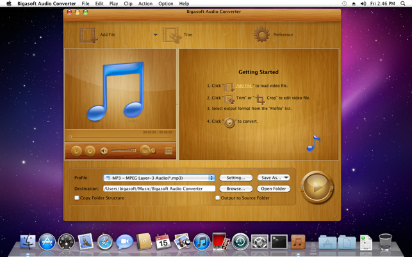Check Output to Source Folder

(x=218, y=198)
